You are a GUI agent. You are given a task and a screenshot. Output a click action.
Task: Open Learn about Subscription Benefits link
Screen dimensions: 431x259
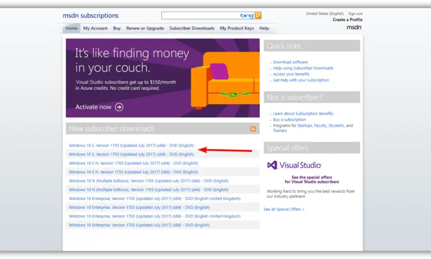point(303,114)
